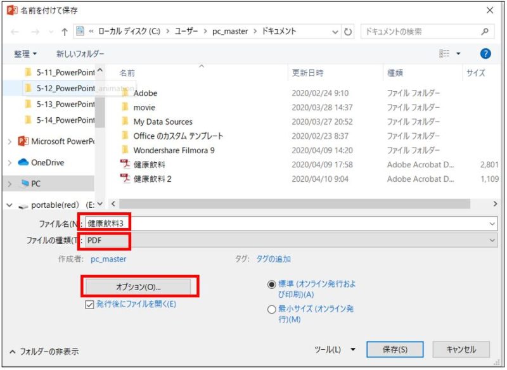Click the navigation pane vertical scrollbar thumb
The width and height of the screenshot is (507, 370).
click(x=100, y=112)
